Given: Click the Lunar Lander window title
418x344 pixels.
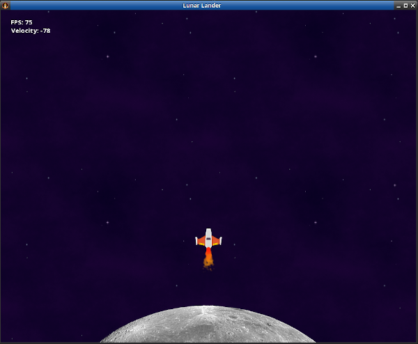Looking at the screenshot, I should [x=202, y=6].
